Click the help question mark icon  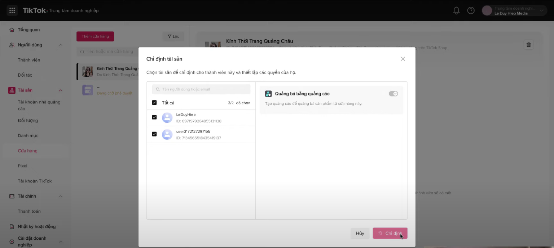point(471,10)
